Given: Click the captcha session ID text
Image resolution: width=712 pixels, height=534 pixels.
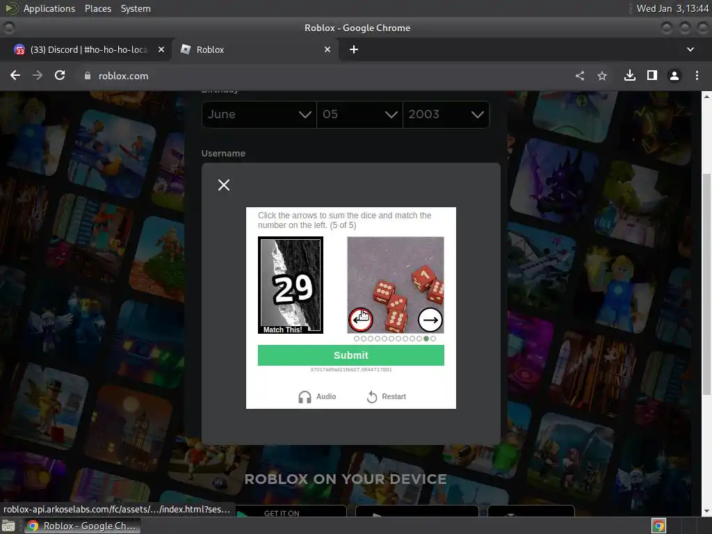Looking at the screenshot, I should click(350, 370).
